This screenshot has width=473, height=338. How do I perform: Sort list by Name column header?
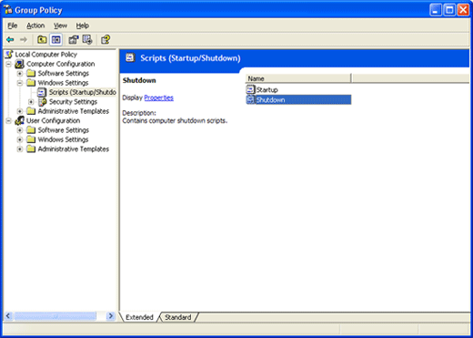coord(298,78)
